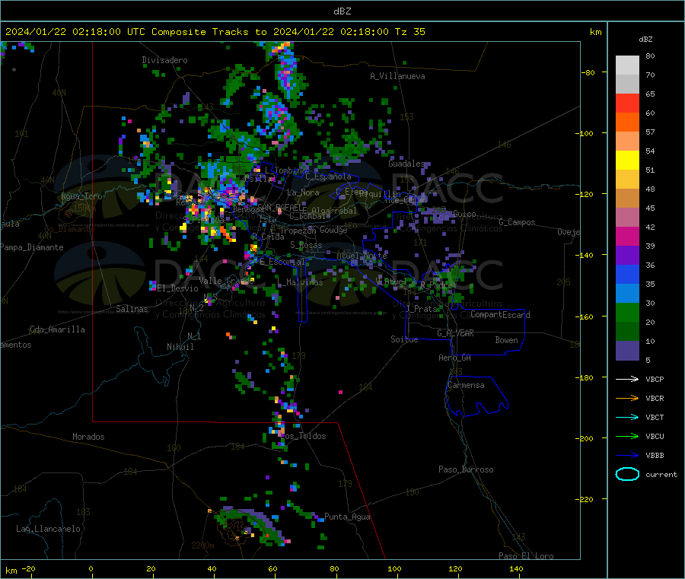Screen dimensions: 685x579
Task: Select the gold 48–51 dBZ swatch
Action: [x=627, y=180]
